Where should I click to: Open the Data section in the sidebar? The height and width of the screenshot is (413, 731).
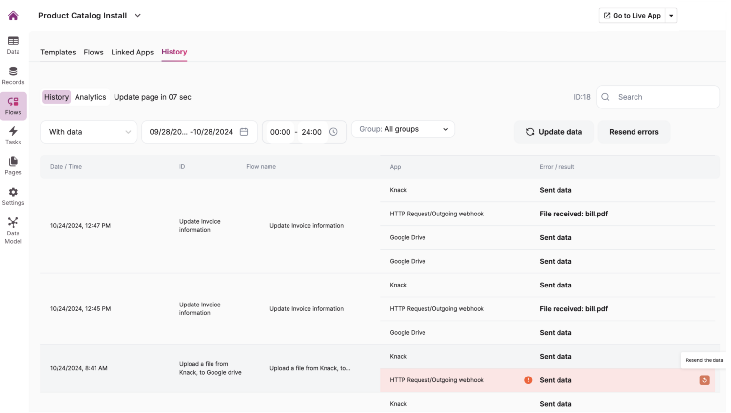coord(13,45)
